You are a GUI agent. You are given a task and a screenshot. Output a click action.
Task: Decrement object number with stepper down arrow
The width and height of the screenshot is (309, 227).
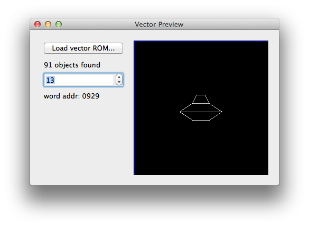coord(119,82)
